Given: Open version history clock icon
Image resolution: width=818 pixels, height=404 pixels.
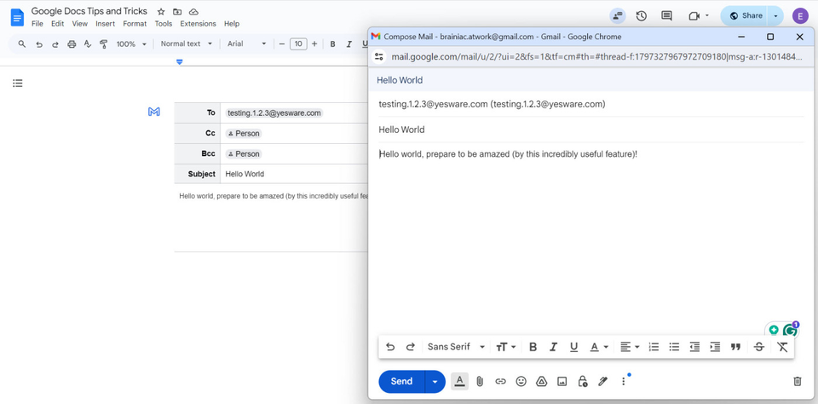Looking at the screenshot, I should click(641, 15).
